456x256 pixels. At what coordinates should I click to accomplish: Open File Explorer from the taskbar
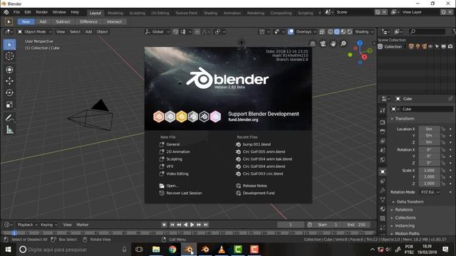click(x=156, y=250)
